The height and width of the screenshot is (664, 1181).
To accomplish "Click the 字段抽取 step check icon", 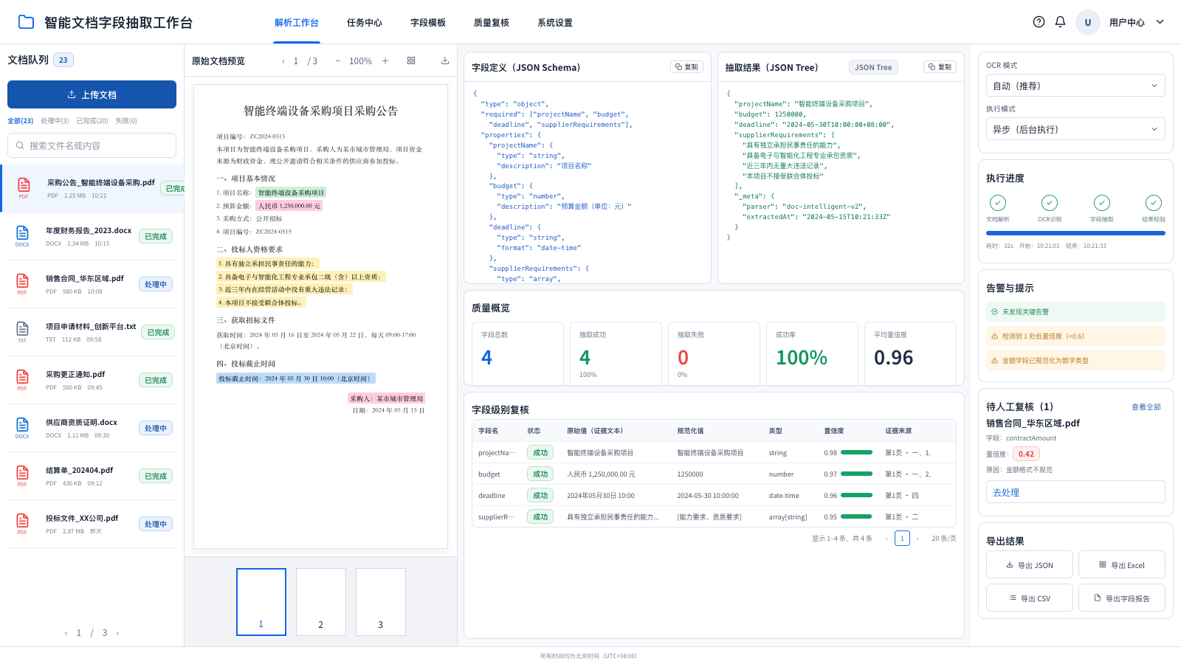I will (x=1102, y=203).
